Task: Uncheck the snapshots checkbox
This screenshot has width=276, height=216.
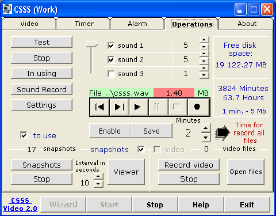Action: point(141,149)
